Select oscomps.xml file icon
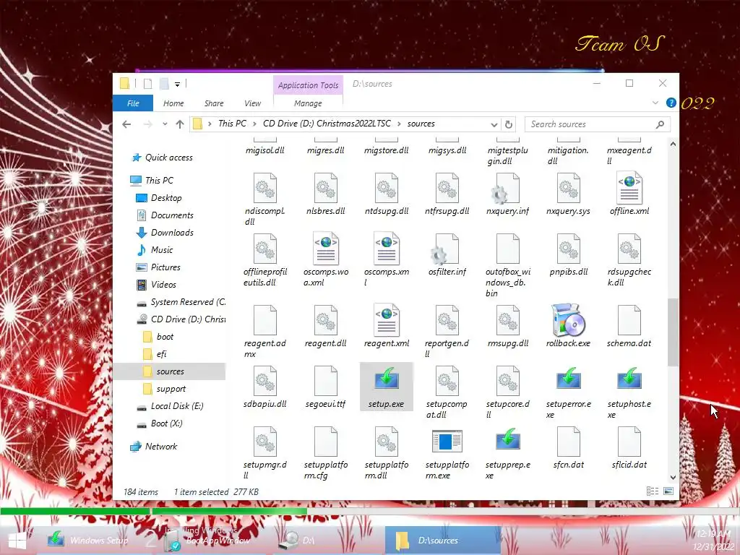The height and width of the screenshot is (555, 740). pos(387,249)
